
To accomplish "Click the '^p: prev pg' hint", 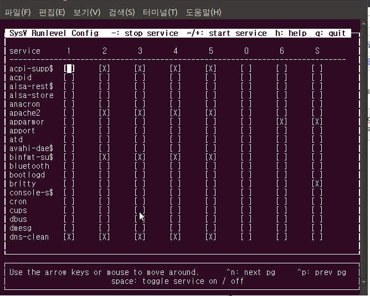I will (322, 272).
